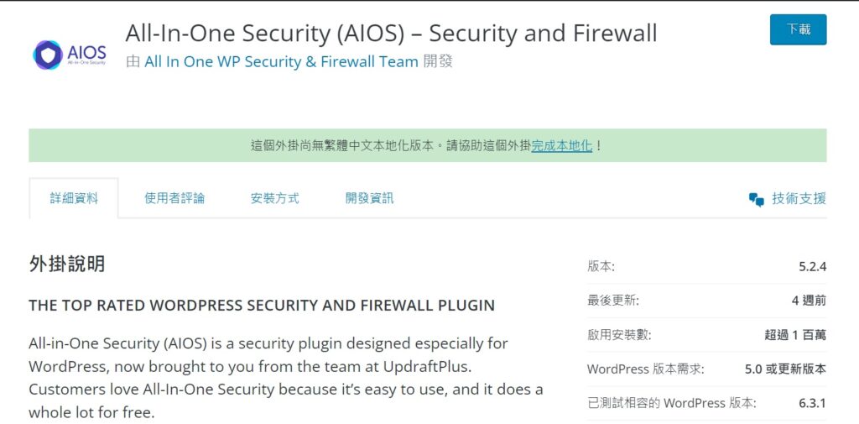Viewport: 859px width, 424px height.
Task: Click the 最後更新 value 4 週前
Action: coord(809,301)
